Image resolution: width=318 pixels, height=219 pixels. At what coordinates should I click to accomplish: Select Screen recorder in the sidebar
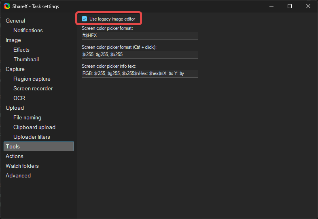[33, 89]
